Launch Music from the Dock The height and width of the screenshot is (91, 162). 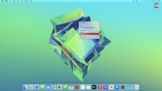coord(100,87)
